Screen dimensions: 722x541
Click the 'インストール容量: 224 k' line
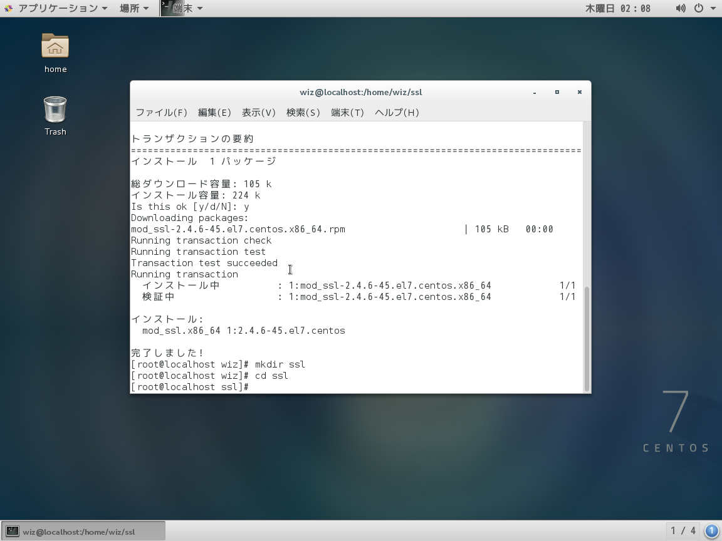coord(196,195)
